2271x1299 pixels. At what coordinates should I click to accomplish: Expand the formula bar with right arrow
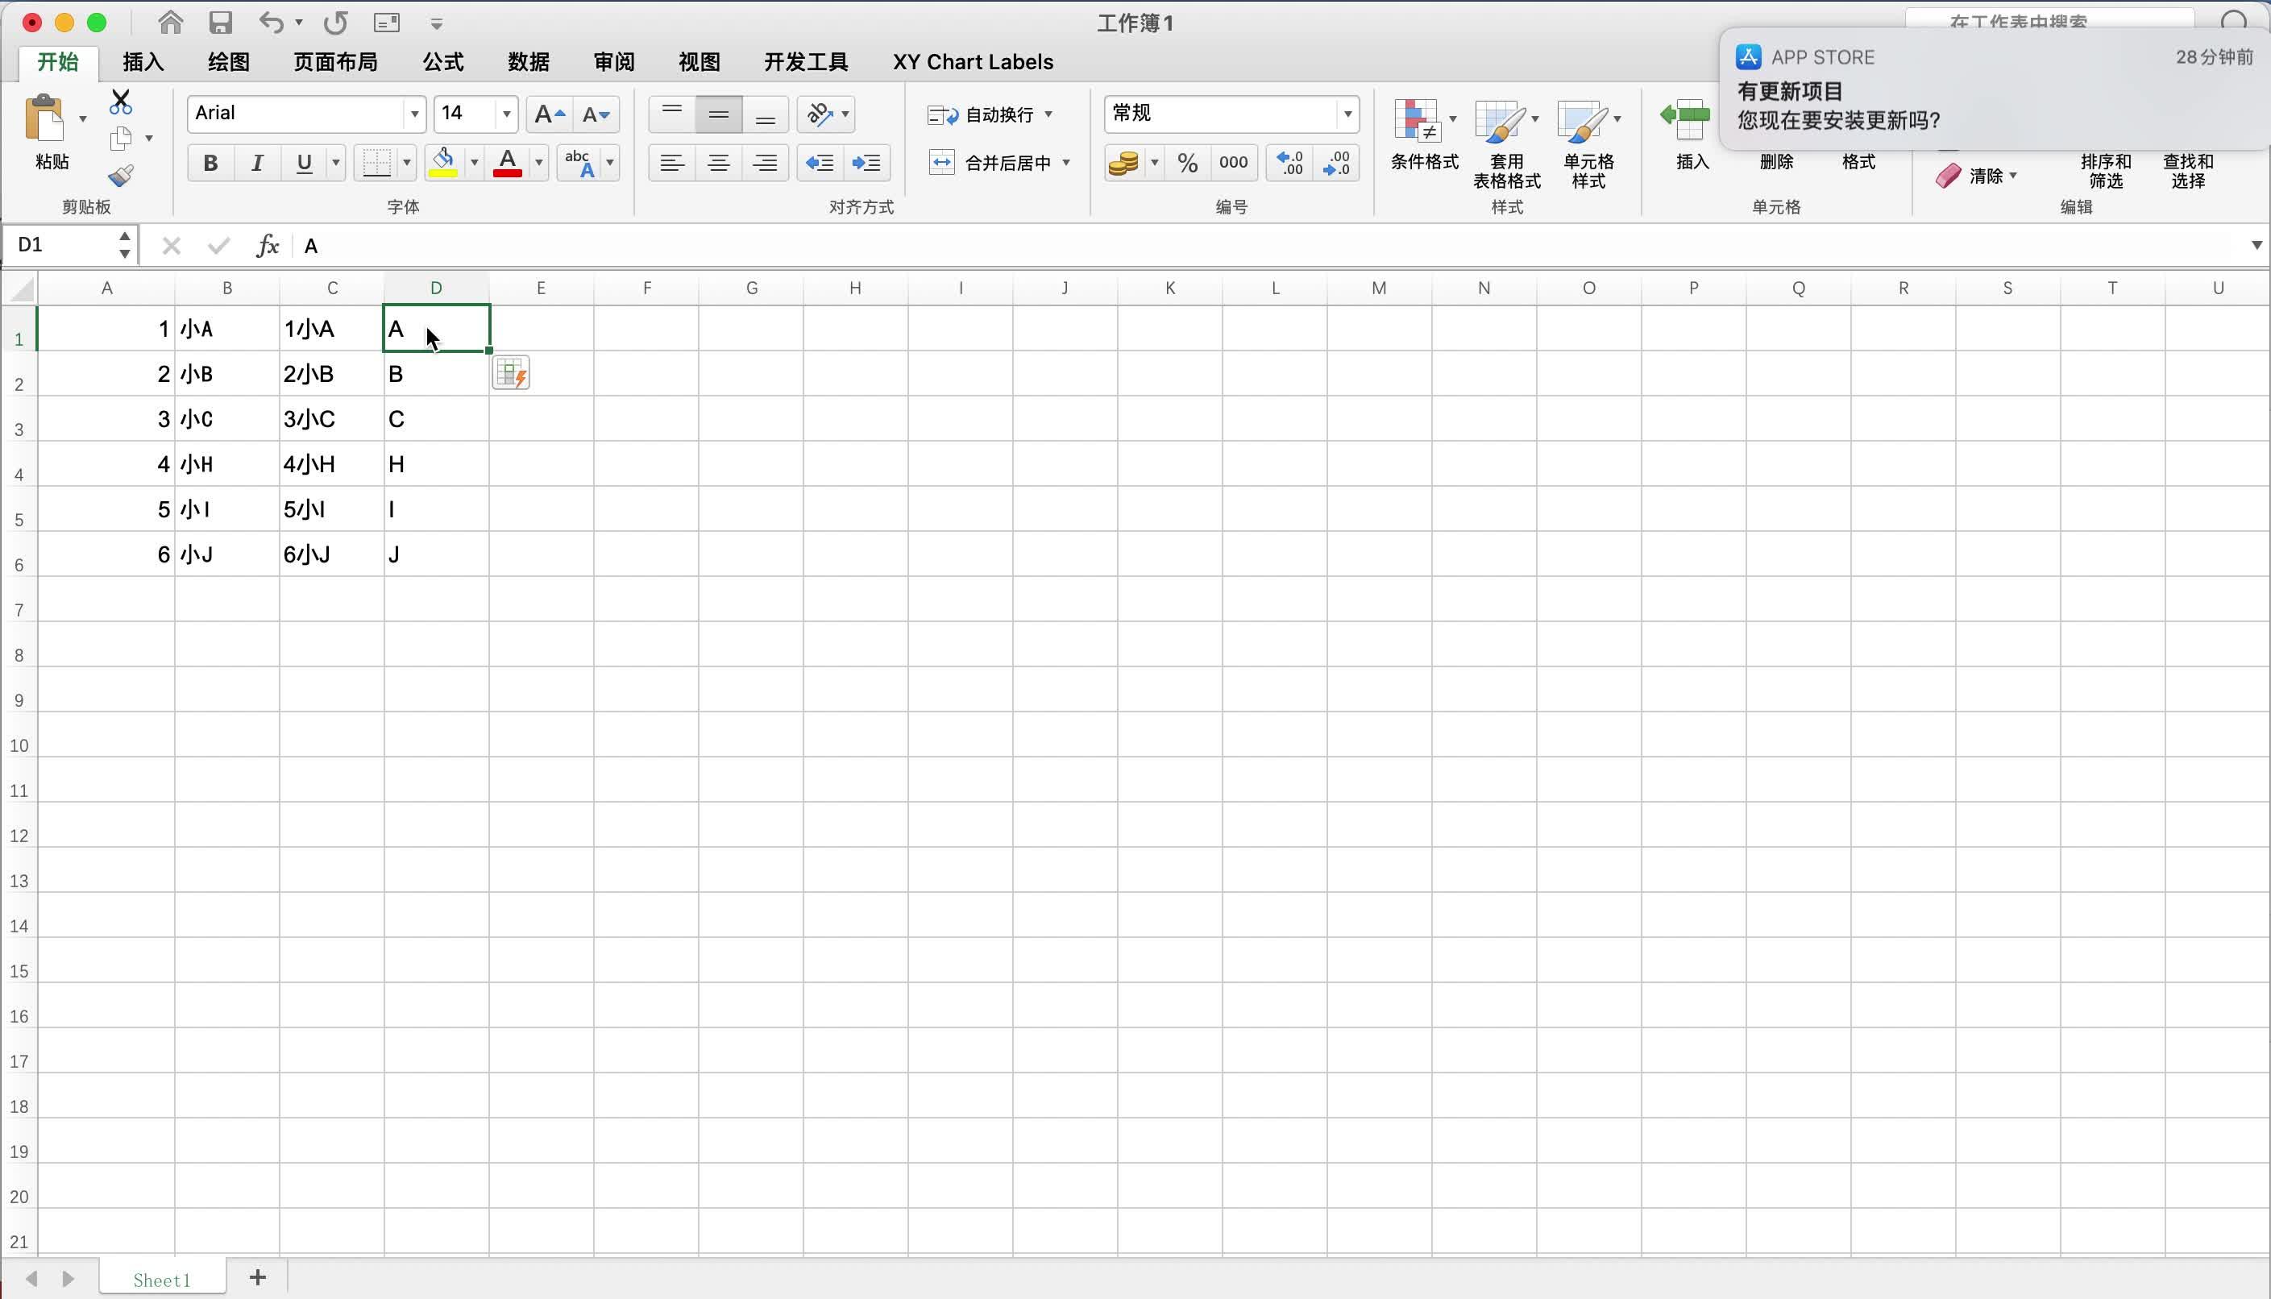2256,245
